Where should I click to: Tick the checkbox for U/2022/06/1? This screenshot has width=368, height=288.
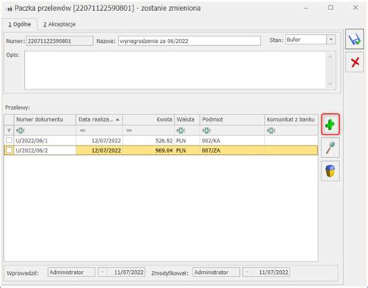pos(9,140)
